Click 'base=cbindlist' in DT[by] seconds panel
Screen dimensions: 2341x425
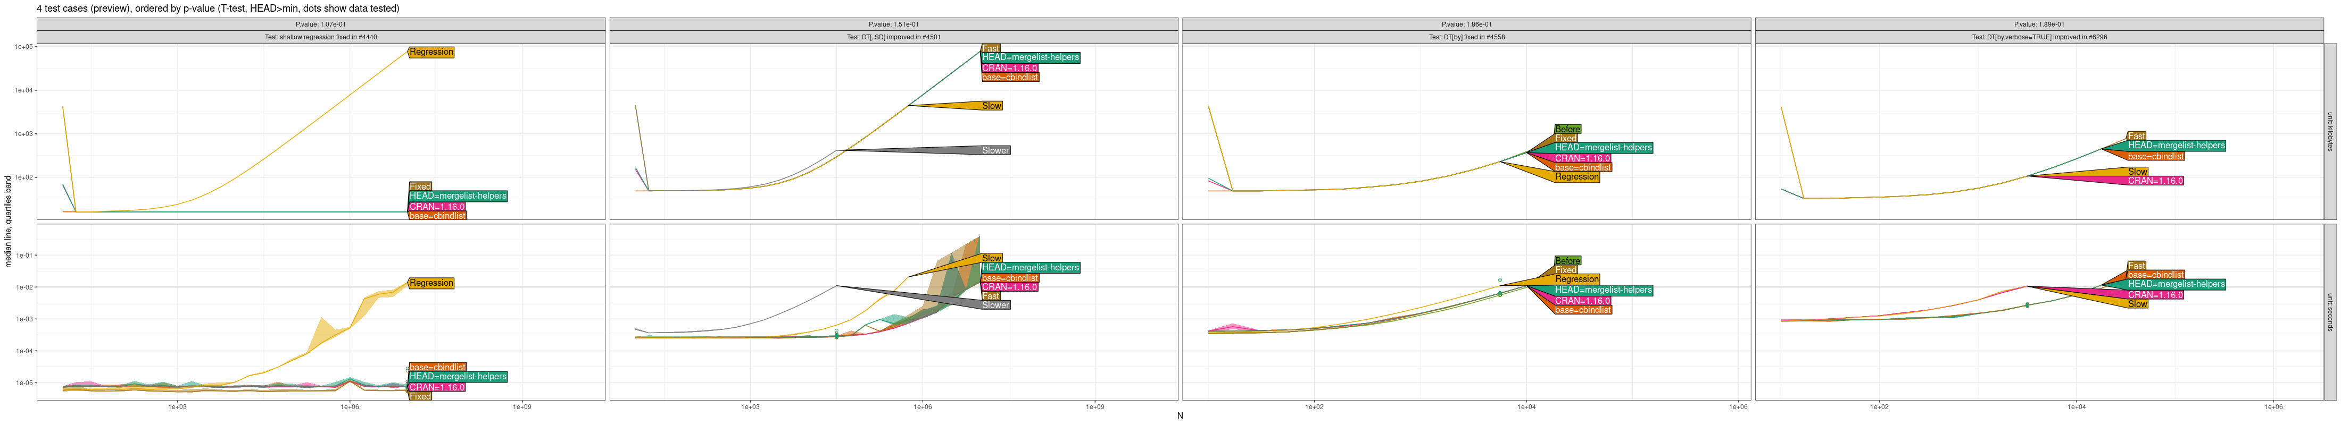tap(1583, 310)
